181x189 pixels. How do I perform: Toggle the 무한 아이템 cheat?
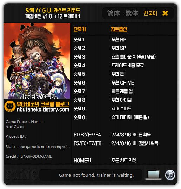(x=121, y=100)
